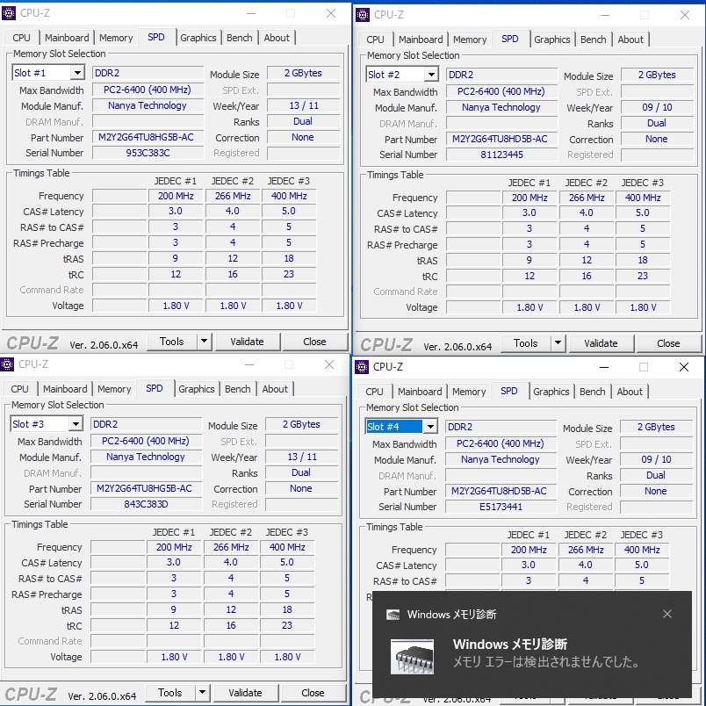This screenshot has height=706, width=706.
Task: Expand the Tools dropdown arrow in Slot #3 window
Action: [x=203, y=693]
